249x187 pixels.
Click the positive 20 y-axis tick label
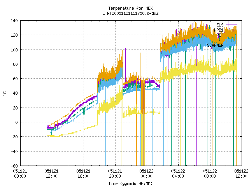(15, 108)
